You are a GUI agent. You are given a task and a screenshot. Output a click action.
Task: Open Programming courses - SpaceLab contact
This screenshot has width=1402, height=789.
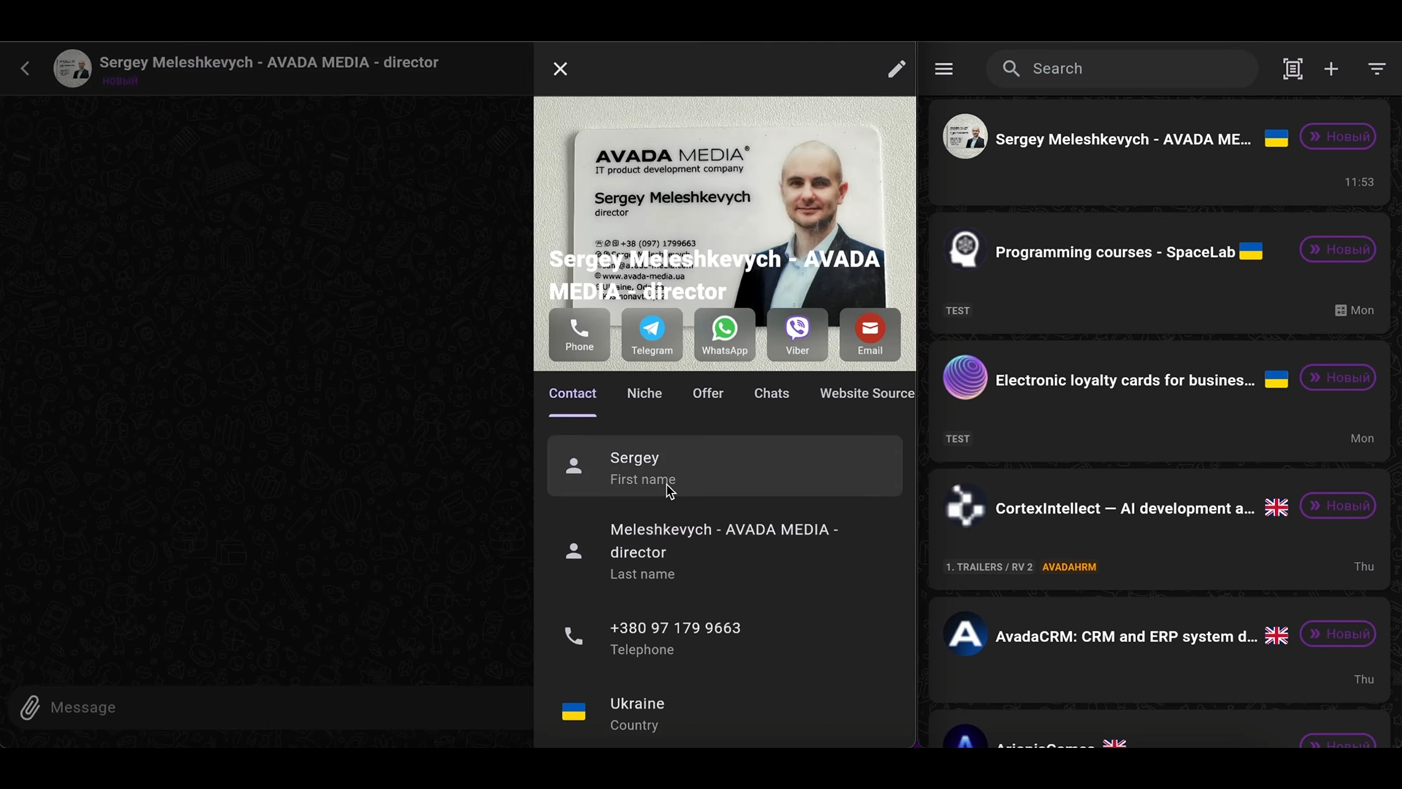[1159, 275]
